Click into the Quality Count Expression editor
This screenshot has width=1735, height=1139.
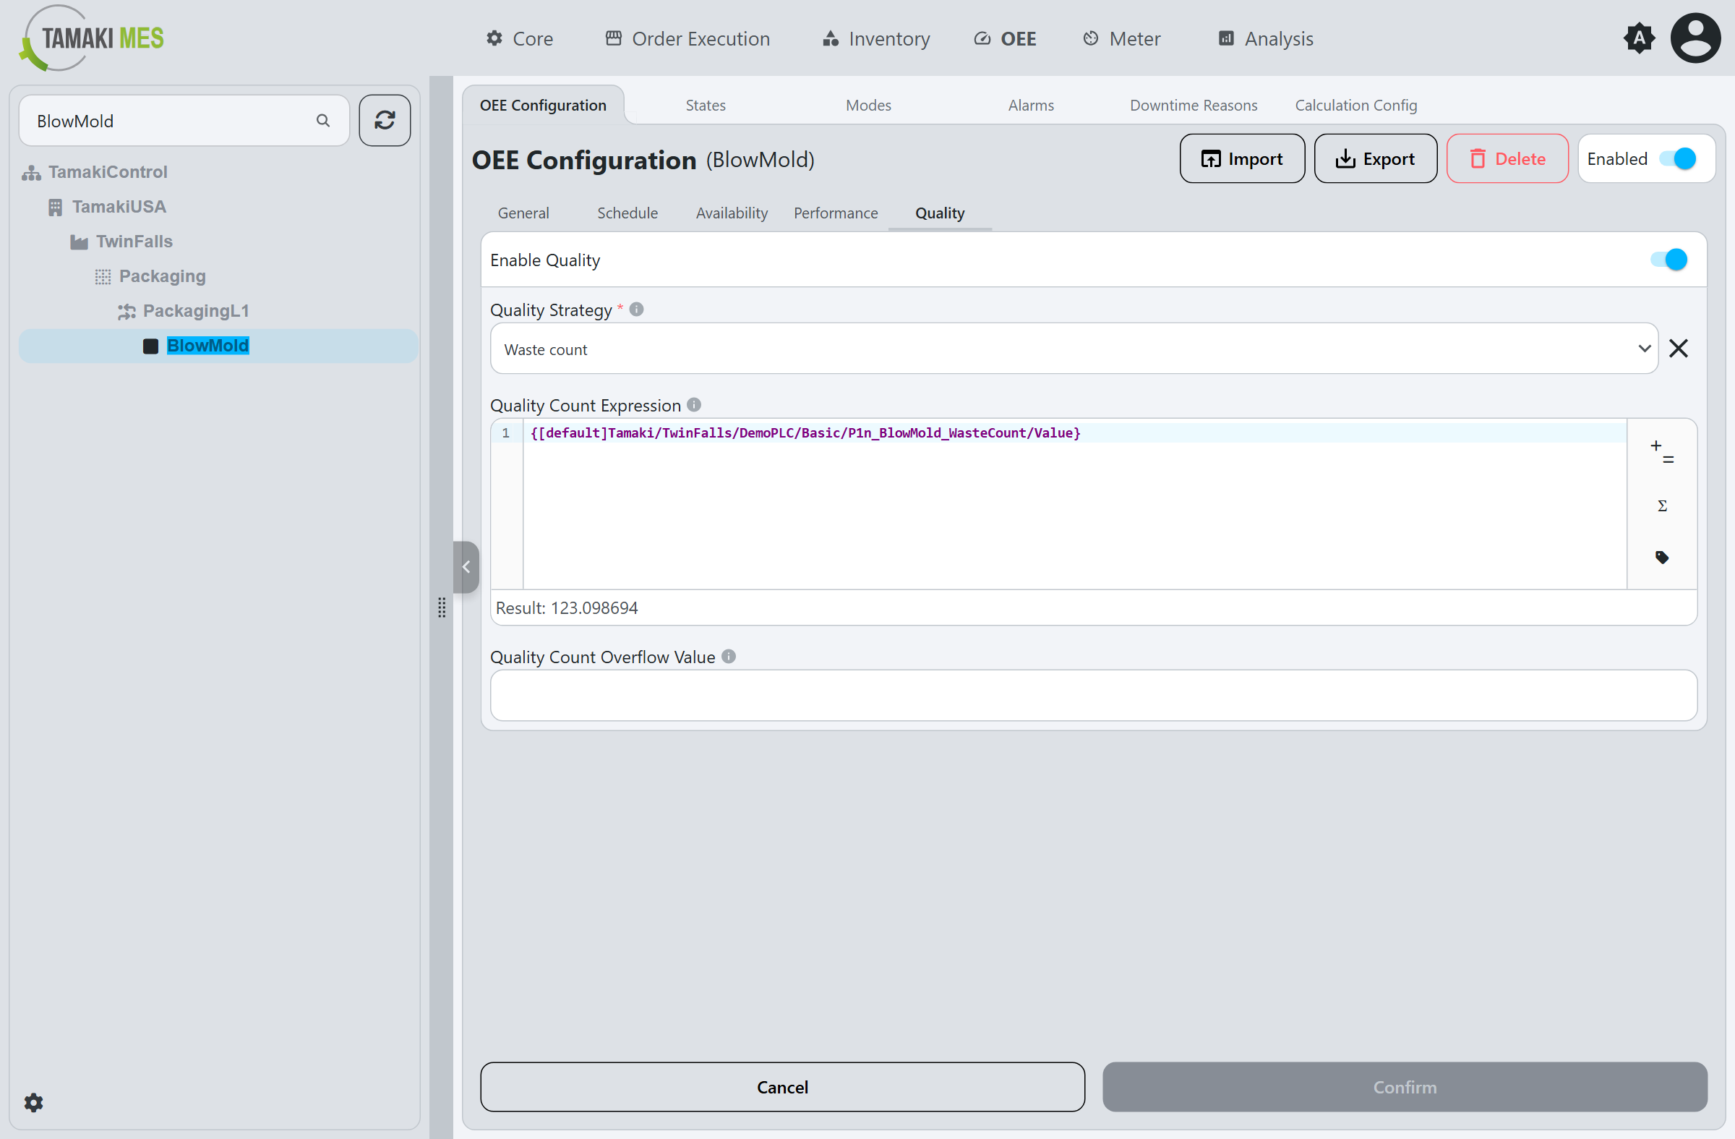[1074, 504]
